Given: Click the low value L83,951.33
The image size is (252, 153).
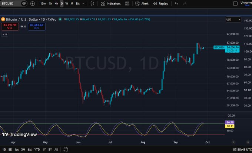Looking at the screenshot, I should (103, 19).
